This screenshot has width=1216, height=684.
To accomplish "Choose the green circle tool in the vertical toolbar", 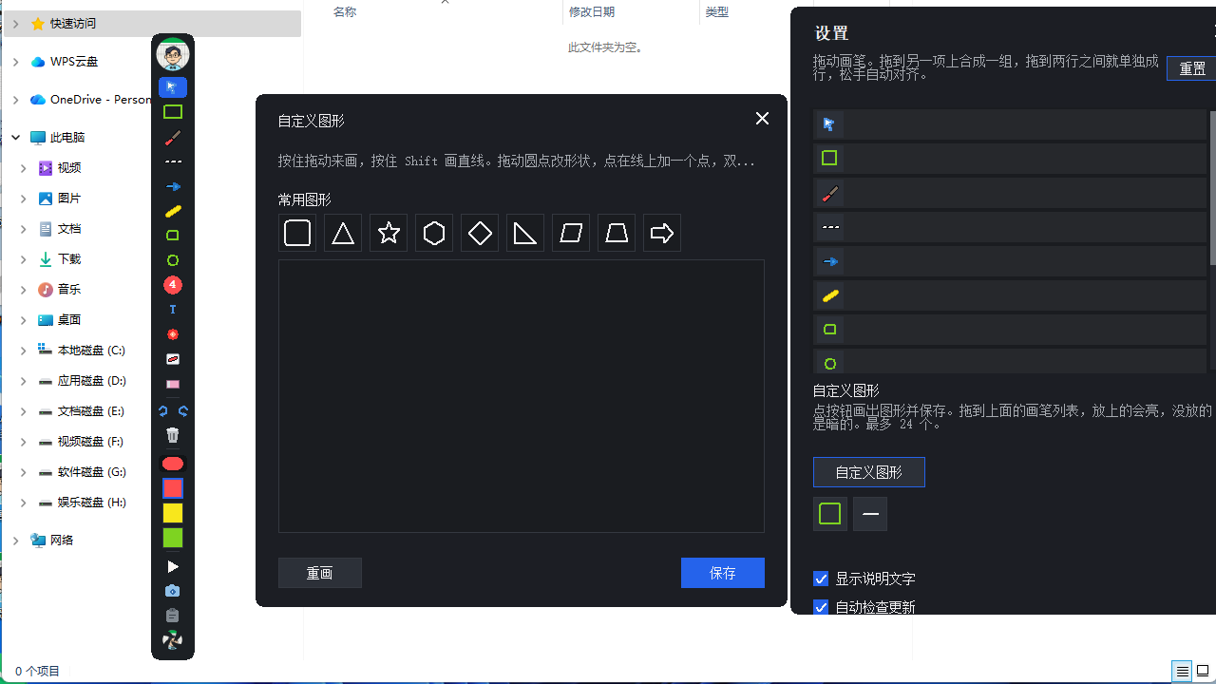I will (173, 260).
